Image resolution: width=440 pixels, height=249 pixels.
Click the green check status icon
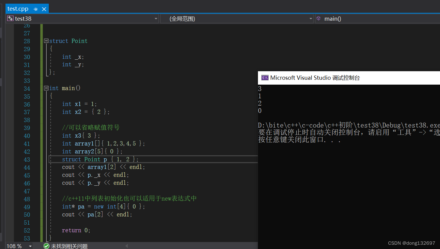(46, 246)
